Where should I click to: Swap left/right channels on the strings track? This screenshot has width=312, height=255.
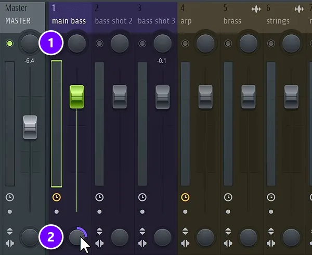point(271,243)
